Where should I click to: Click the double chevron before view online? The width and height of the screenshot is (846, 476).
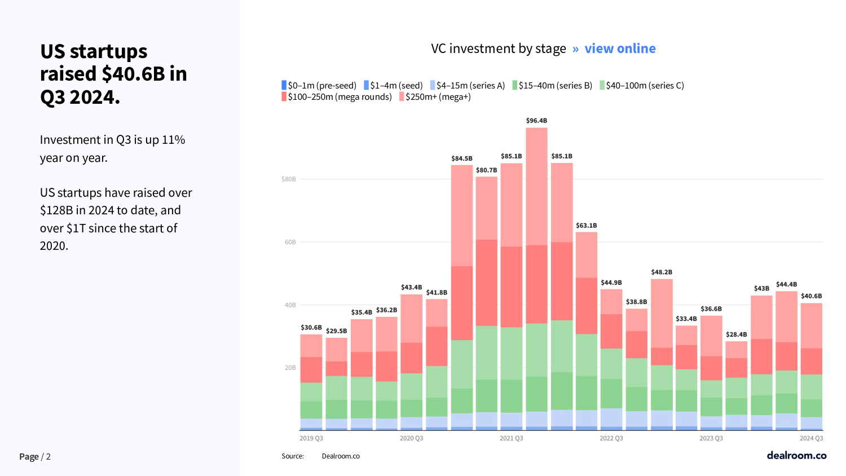tap(575, 49)
